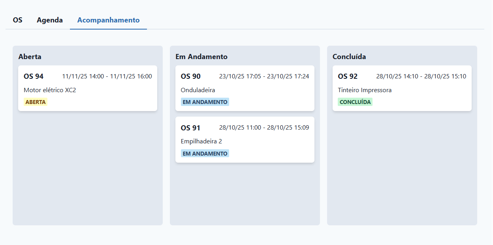The image size is (493, 245).
Task: Select the Onduladeira description text
Action: click(198, 90)
